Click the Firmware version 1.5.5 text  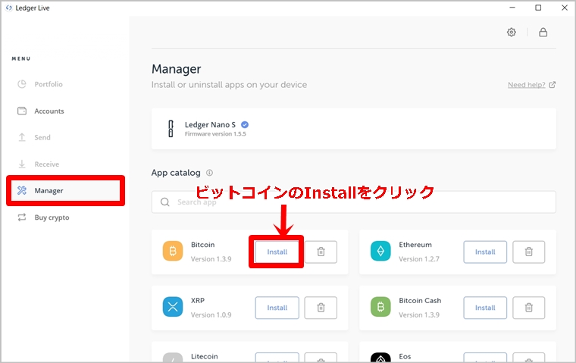[x=215, y=134]
